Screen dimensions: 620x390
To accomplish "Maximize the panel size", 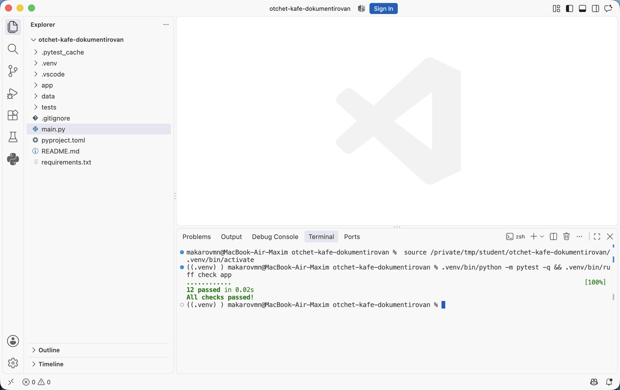I will click(x=597, y=236).
